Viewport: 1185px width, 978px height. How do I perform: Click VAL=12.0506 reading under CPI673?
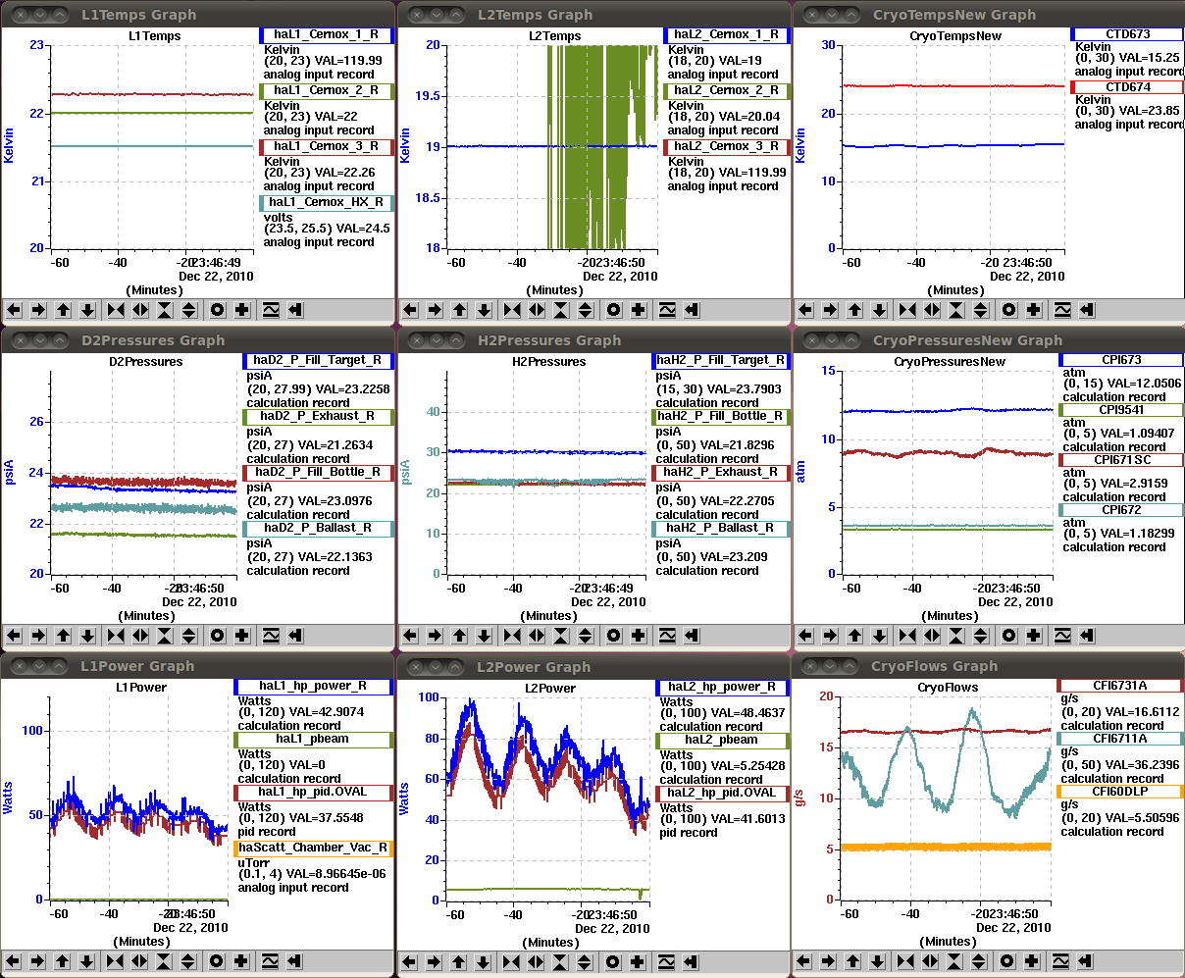tap(1142, 385)
